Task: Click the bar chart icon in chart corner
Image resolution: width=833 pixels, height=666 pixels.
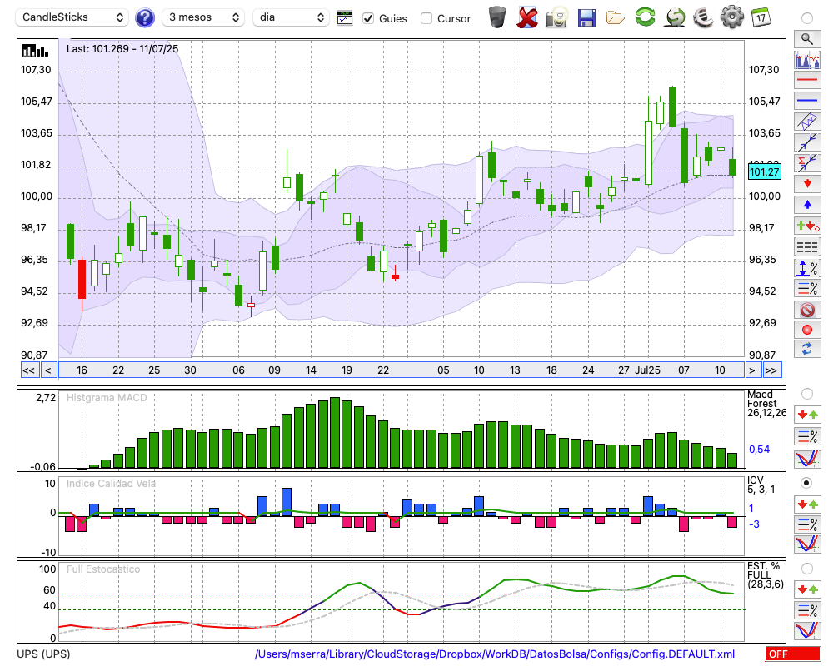Action: tap(36, 51)
